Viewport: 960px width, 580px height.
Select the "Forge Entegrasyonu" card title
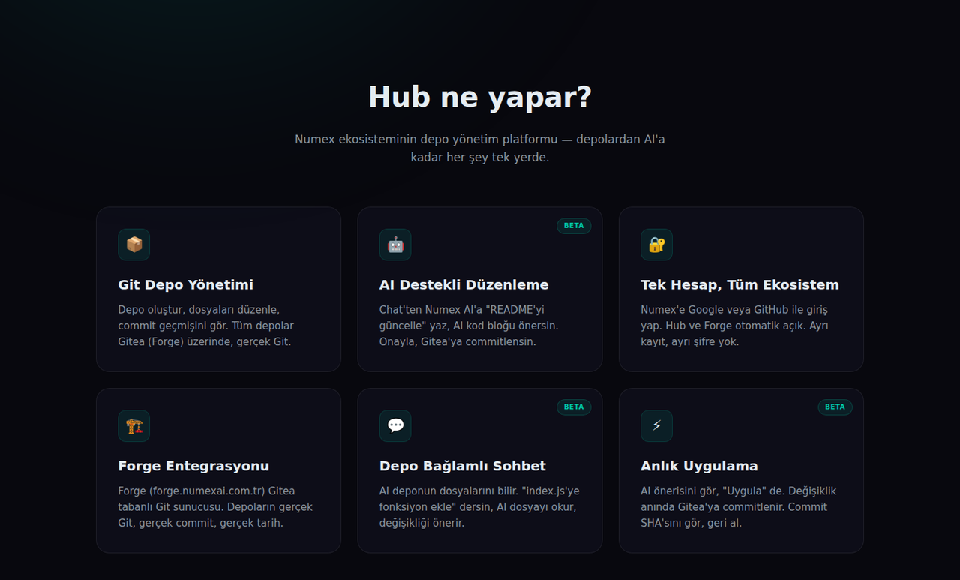pyautogui.click(x=193, y=467)
